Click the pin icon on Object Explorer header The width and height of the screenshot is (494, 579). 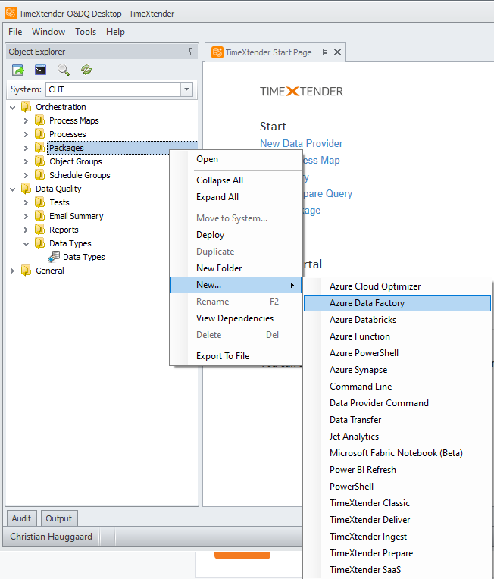click(190, 52)
